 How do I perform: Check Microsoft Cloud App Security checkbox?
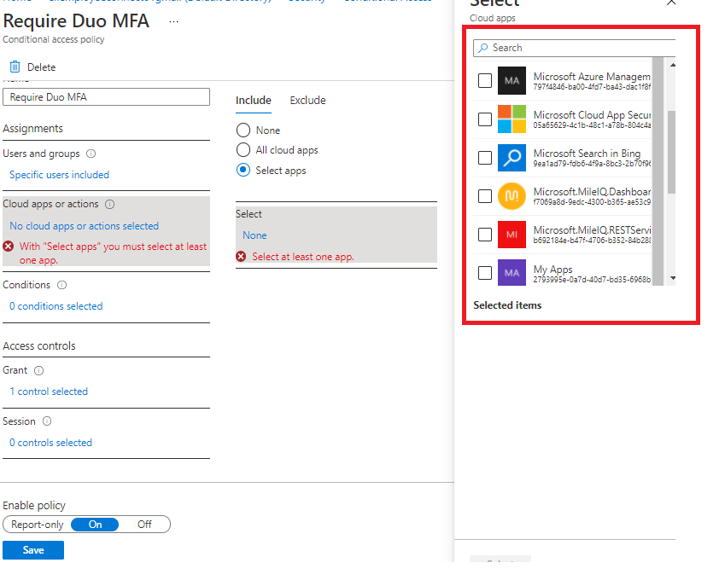(x=484, y=119)
